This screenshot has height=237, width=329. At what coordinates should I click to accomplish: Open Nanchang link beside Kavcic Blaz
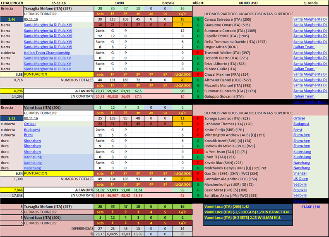click(302, 163)
